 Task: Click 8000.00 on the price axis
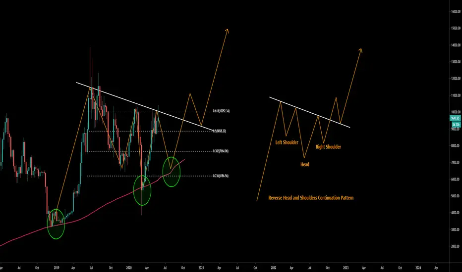tap(456, 145)
